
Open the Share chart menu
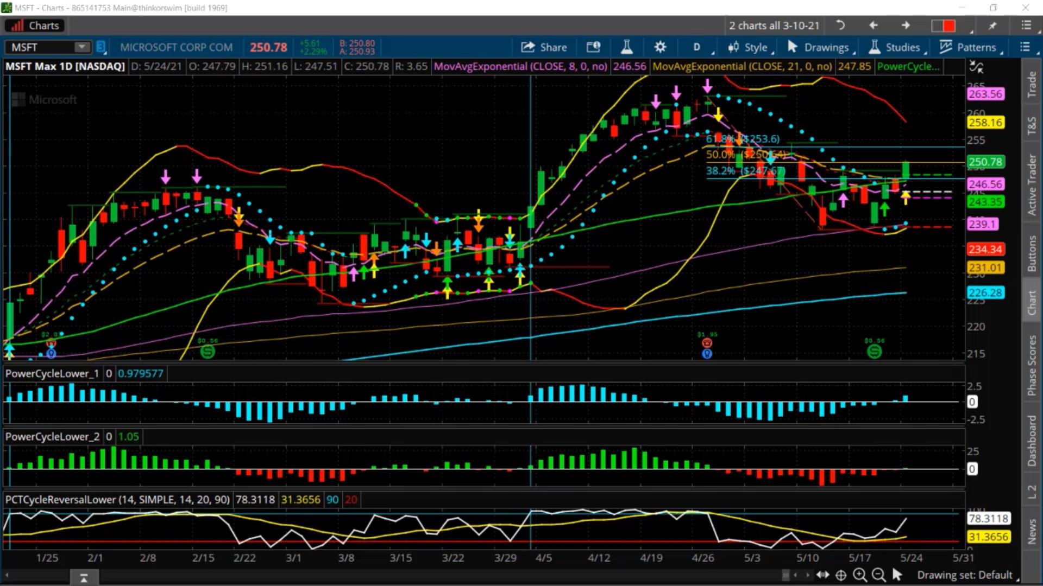pyautogui.click(x=544, y=47)
